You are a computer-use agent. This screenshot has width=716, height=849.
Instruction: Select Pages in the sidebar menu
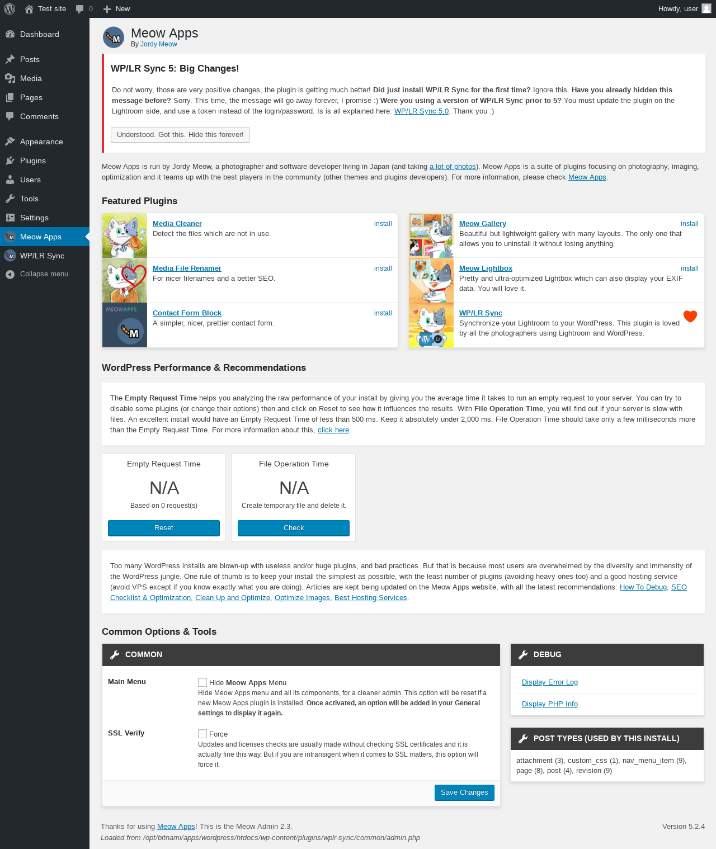point(45,97)
